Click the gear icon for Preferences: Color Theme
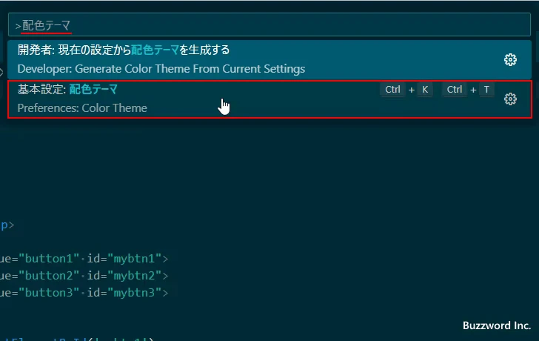539x341 pixels. pos(509,99)
